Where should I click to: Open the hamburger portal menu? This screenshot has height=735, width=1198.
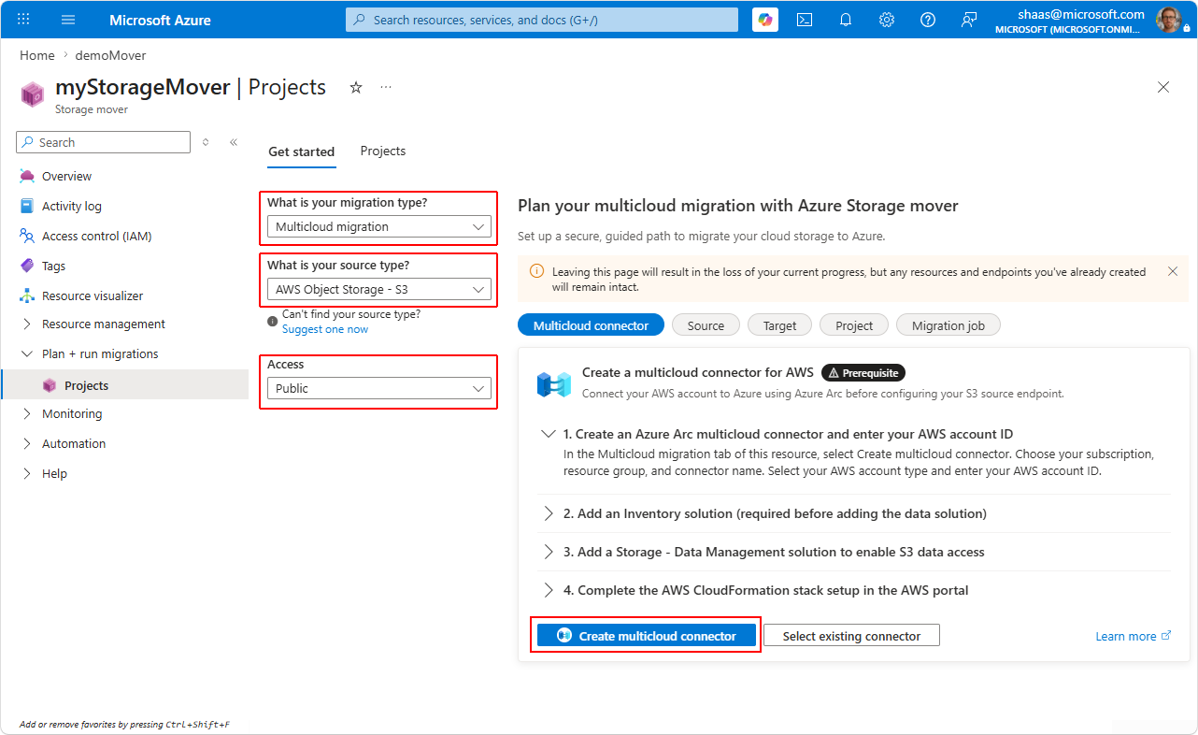click(68, 20)
